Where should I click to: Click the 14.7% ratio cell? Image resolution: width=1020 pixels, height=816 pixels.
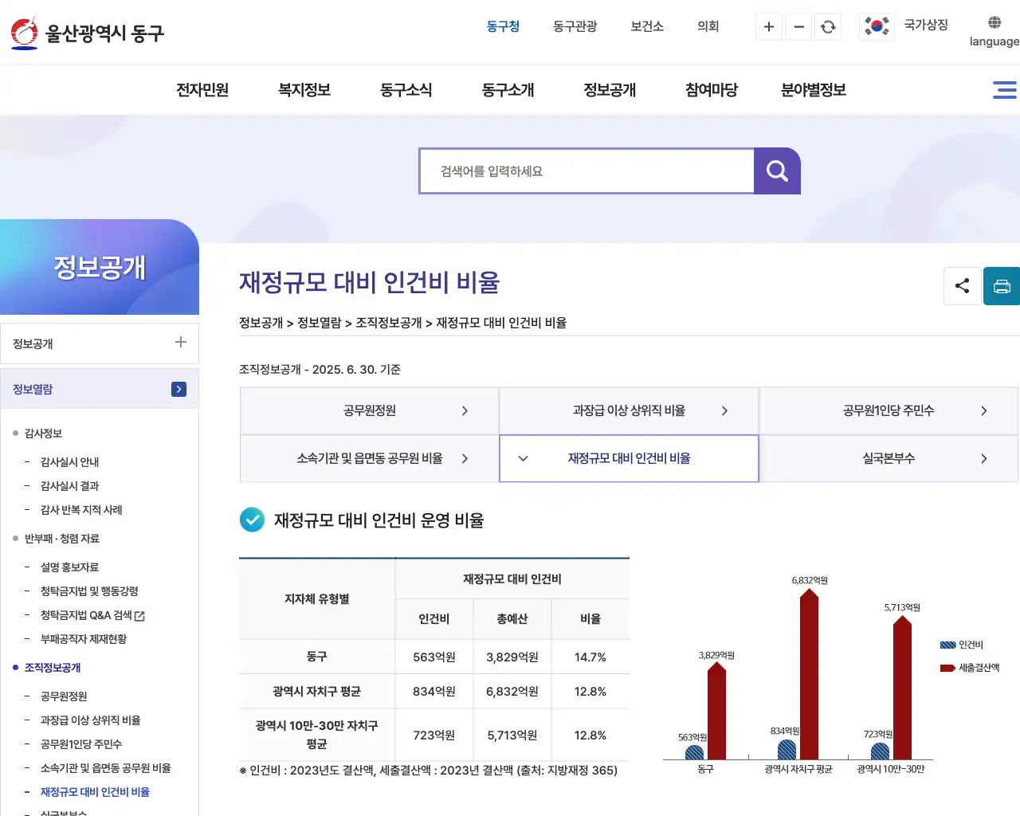click(x=590, y=657)
